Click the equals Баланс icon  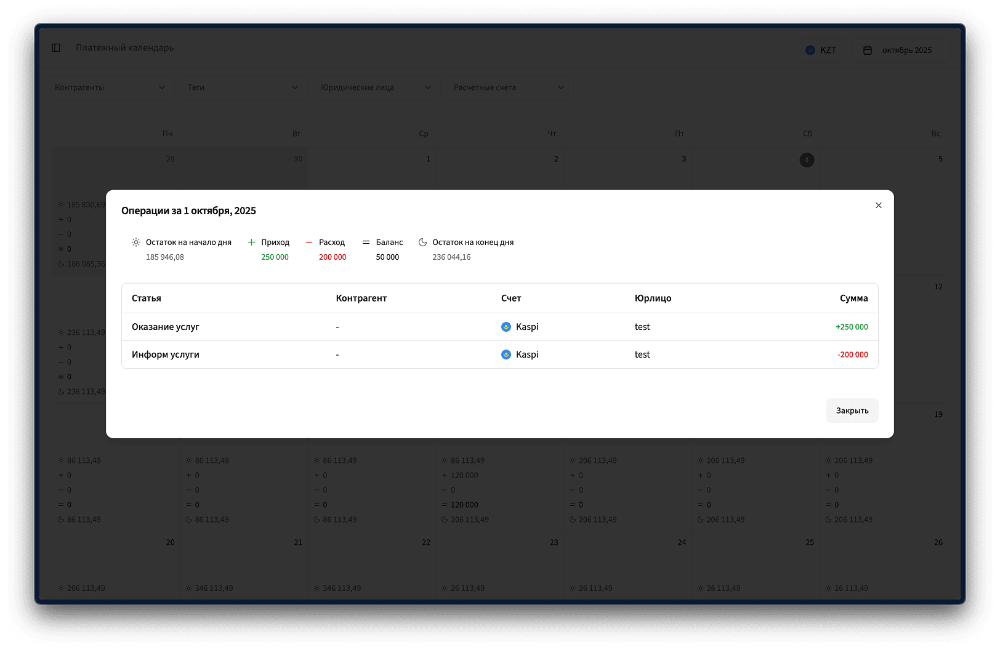[x=366, y=243]
